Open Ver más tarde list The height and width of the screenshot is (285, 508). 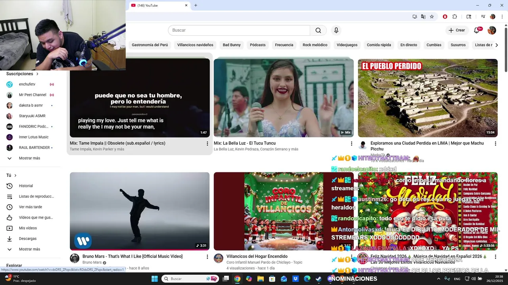pos(31,207)
